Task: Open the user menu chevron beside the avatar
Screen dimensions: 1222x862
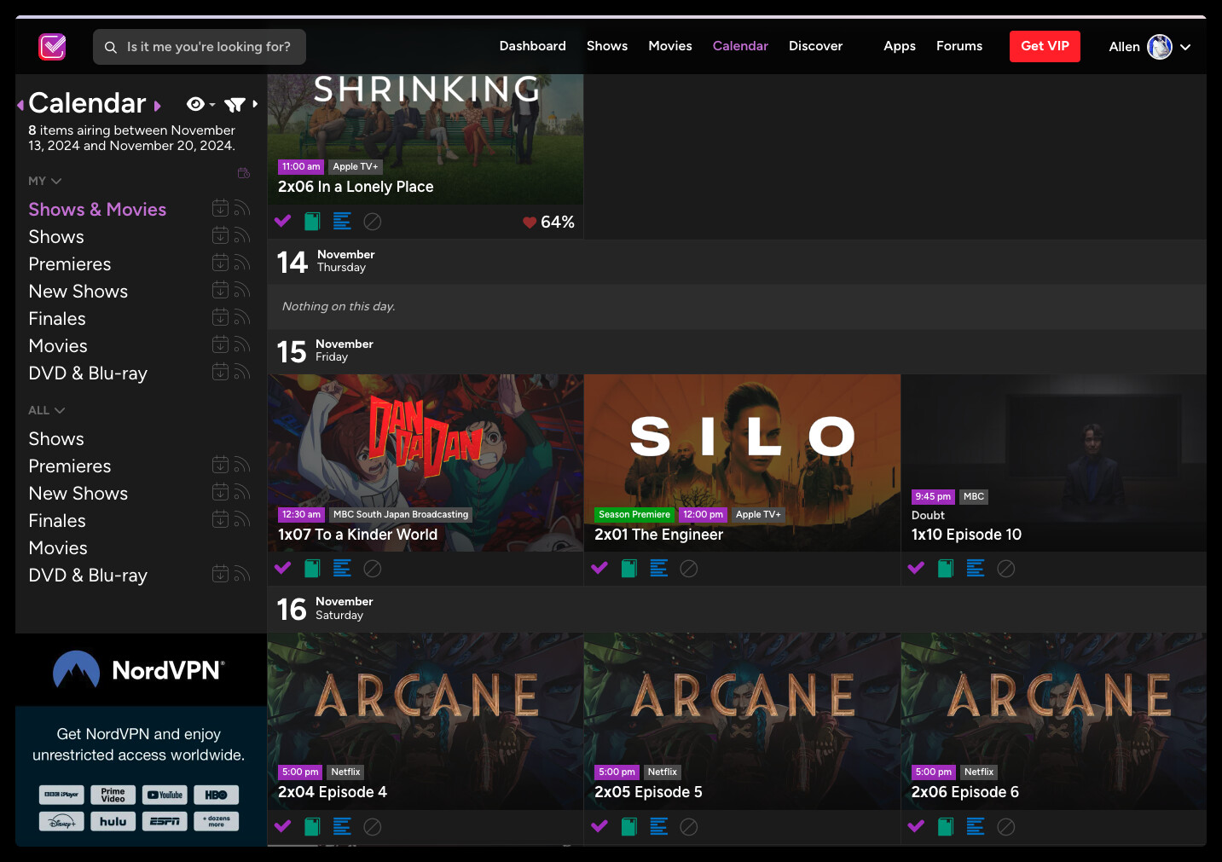Action: point(1185,48)
